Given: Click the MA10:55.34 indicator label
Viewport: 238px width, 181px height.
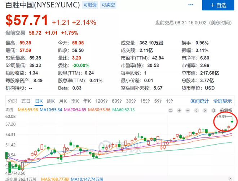Looking at the screenshot, I should tap(51, 110).
